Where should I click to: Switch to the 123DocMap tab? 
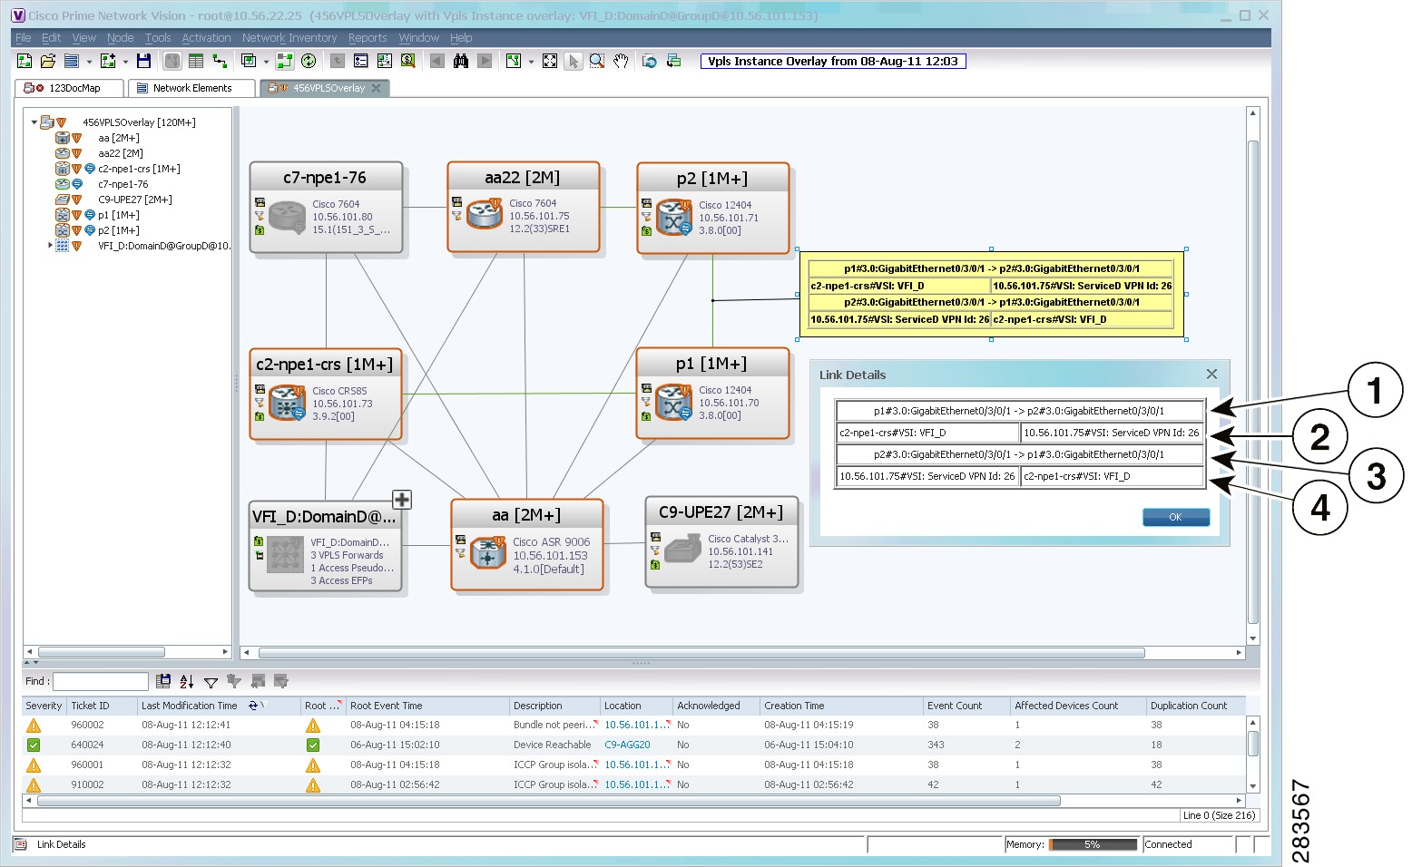[x=70, y=88]
